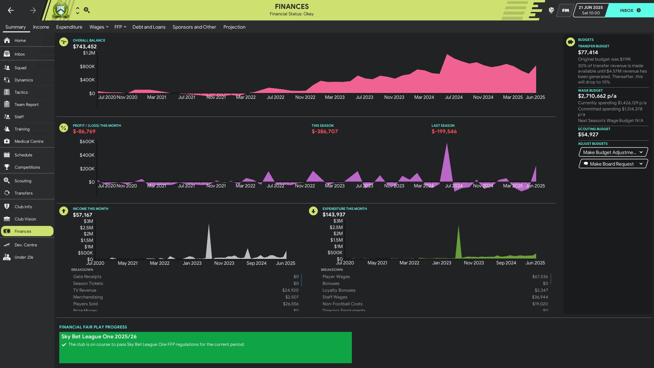Image resolution: width=654 pixels, height=368 pixels.
Task: Click the search magnifier icon
Action: click(87, 10)
